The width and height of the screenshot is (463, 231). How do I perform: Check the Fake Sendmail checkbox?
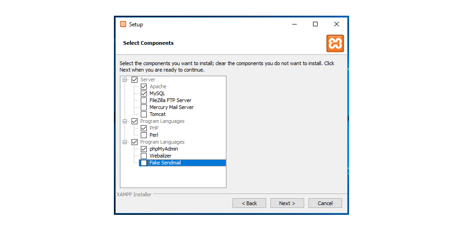tap(144, 163)
